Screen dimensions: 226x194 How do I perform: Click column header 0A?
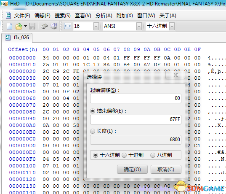click(x=147, y=49)
